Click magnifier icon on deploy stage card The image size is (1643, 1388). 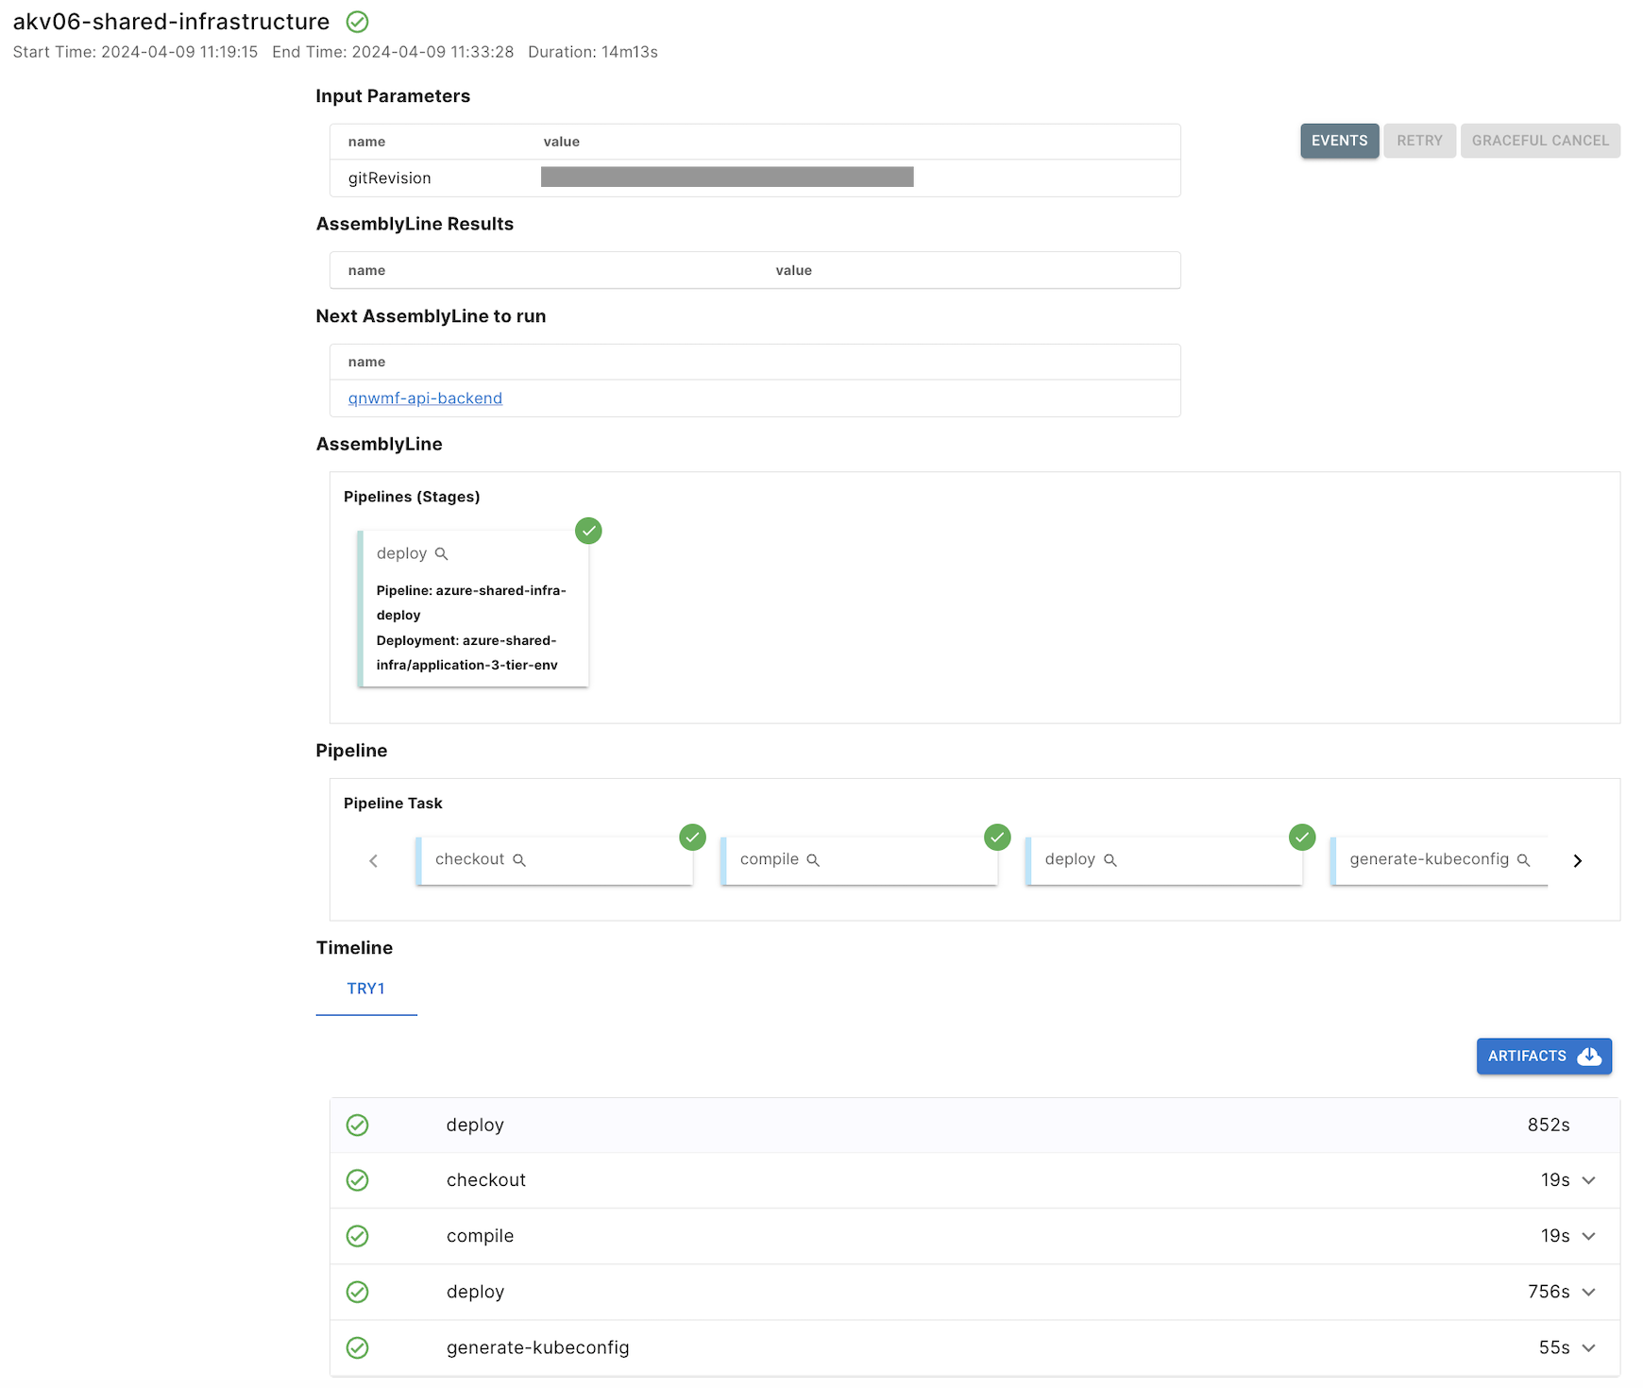441,554
